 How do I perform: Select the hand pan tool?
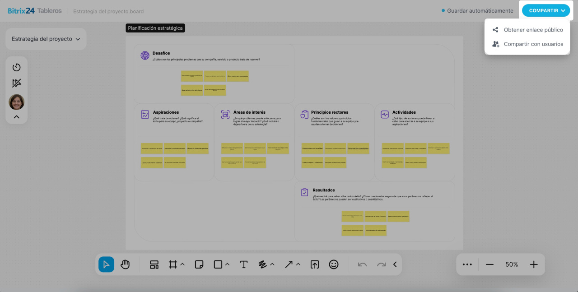[x=125, y=264]
